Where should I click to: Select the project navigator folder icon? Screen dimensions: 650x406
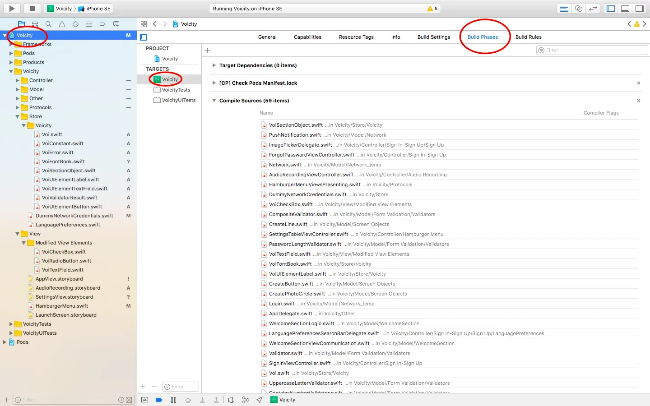(x=21, y=24)
